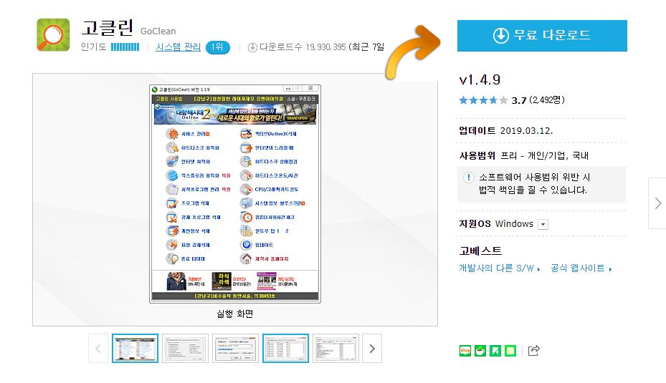Click 사용범위 프리 - 개인/기업, 국내 text
Screen dimensions: 666x383
[524, 155]
